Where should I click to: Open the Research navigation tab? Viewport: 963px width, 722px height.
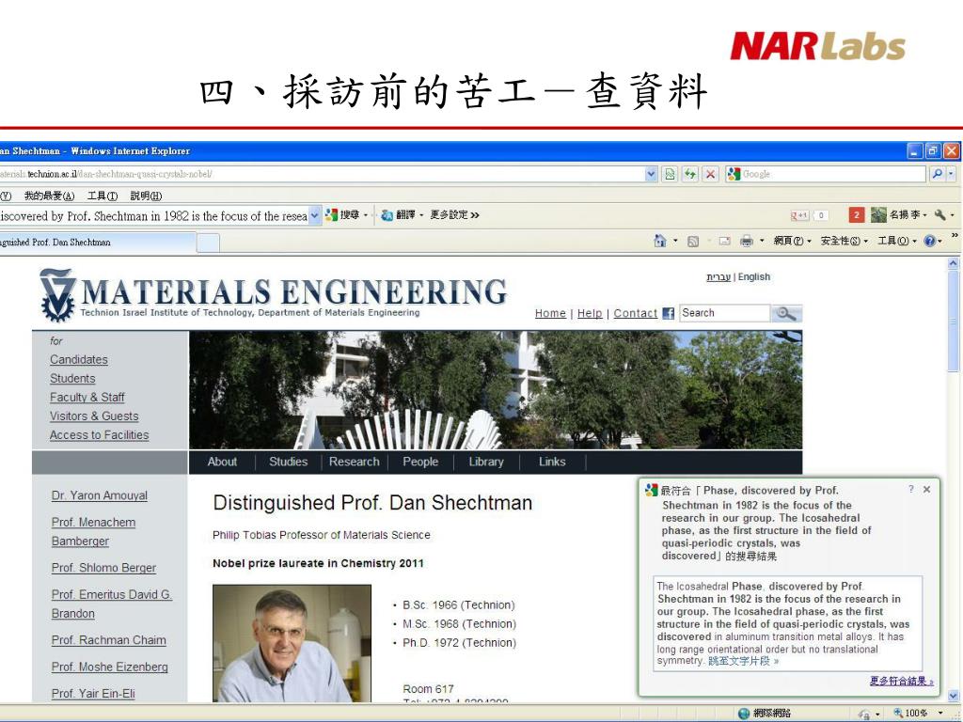click(x=355, y=462)
